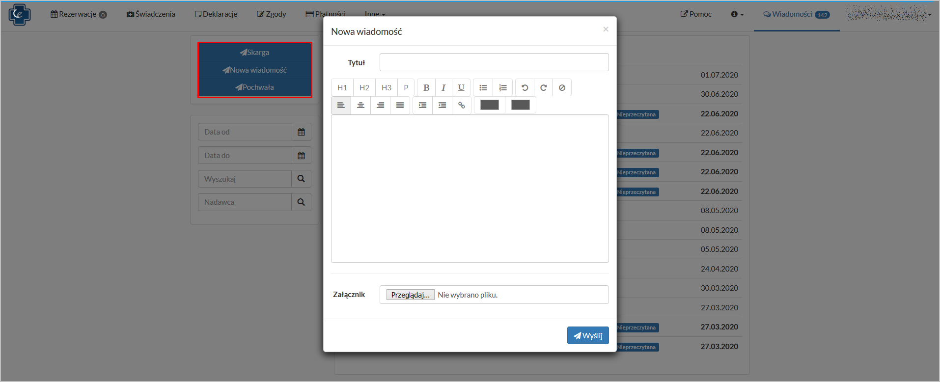The width and height of the screenshot is (940, 382).
Task: Toggle bold text formatting
Action: 426,88
